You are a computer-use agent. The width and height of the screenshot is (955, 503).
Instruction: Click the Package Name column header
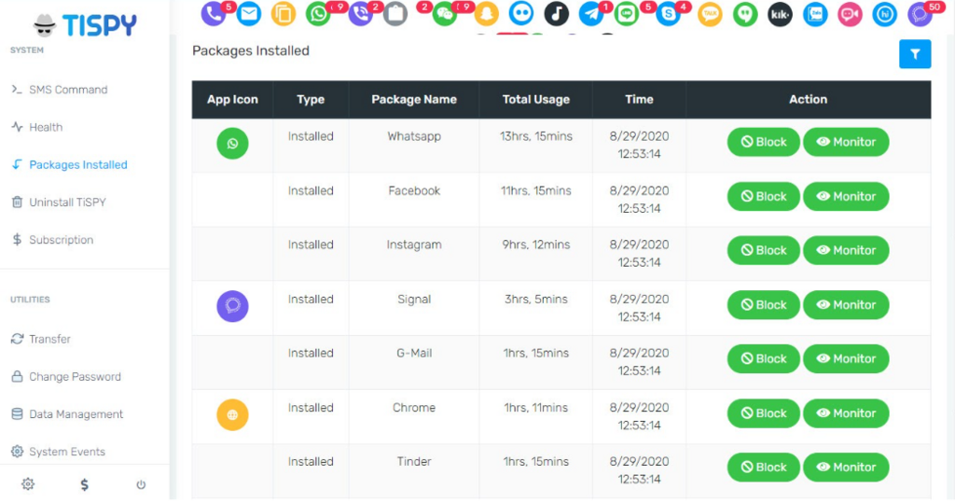[414, 99]
